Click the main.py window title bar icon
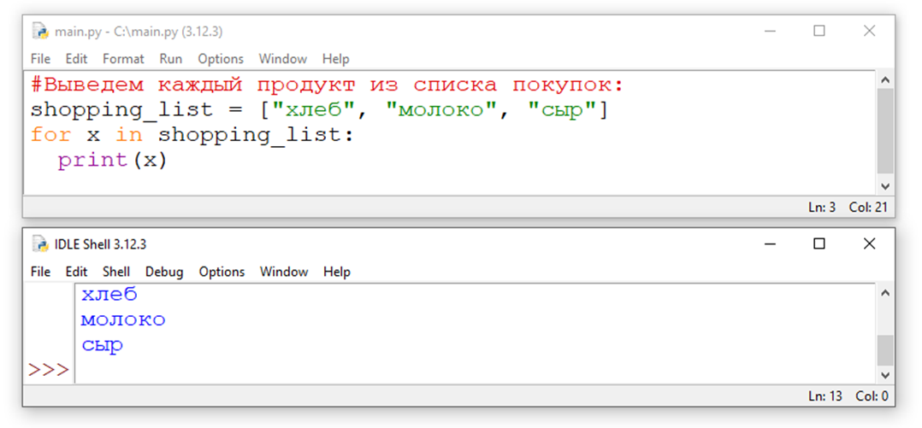This screenshot has width=922, height=428. click(x=40, y=31)
